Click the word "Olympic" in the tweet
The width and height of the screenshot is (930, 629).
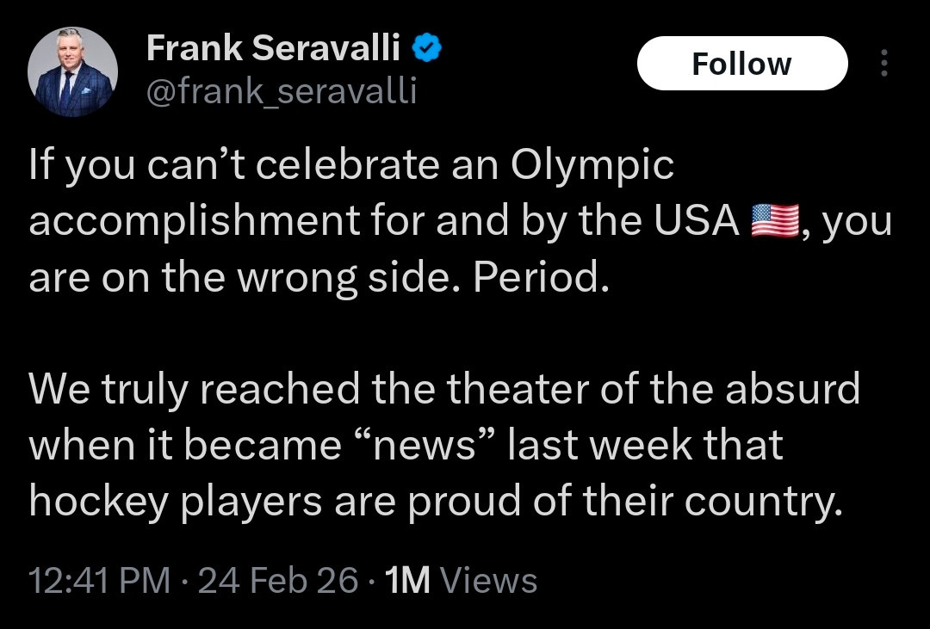pyautogui.click(x=592, y=165)
